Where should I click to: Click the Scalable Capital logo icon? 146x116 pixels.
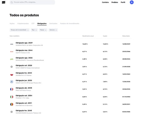pos(3,2)
